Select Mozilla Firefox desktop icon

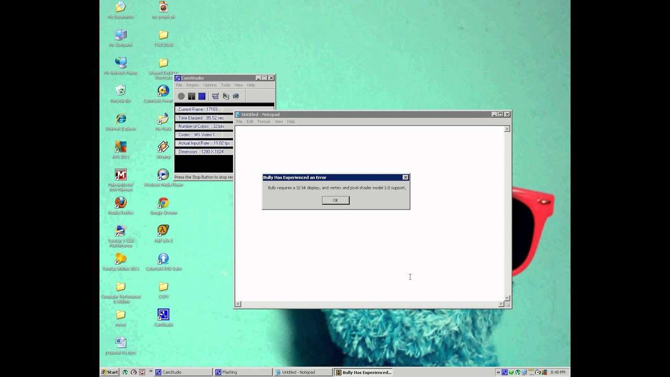pyautogui.click(x=120, y=206)
